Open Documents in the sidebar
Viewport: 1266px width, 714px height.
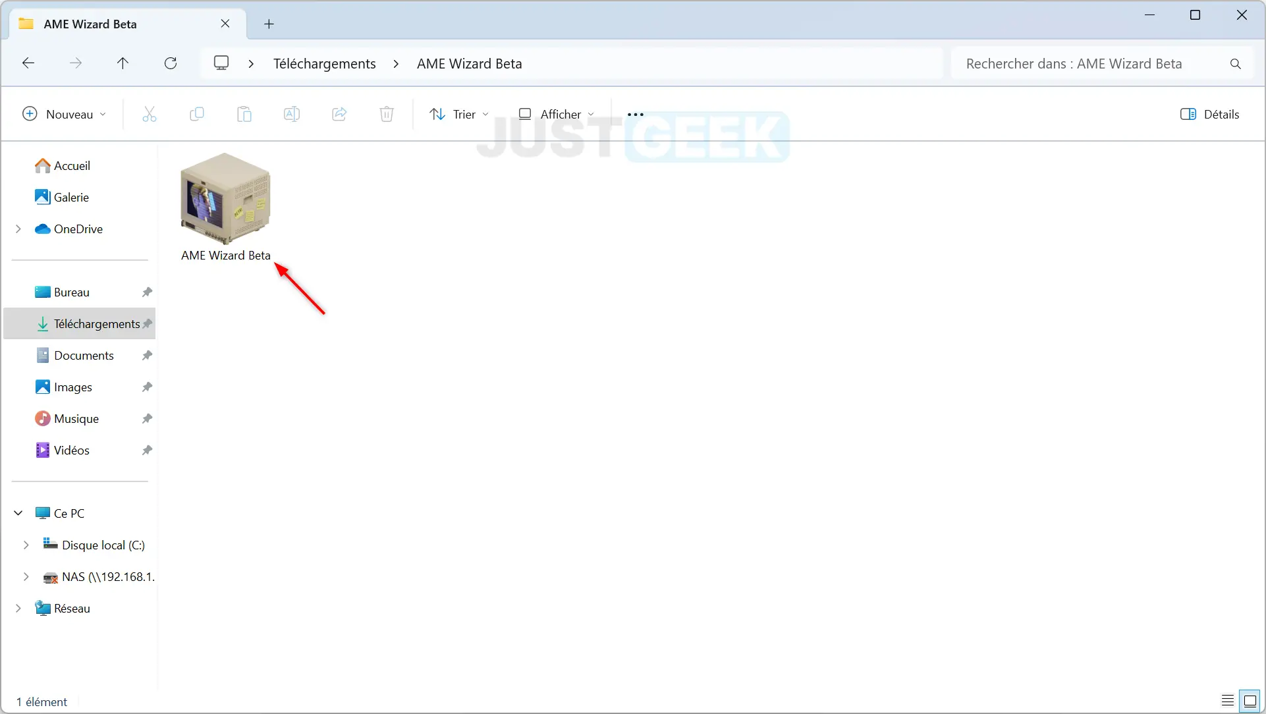tap(84, 355)
